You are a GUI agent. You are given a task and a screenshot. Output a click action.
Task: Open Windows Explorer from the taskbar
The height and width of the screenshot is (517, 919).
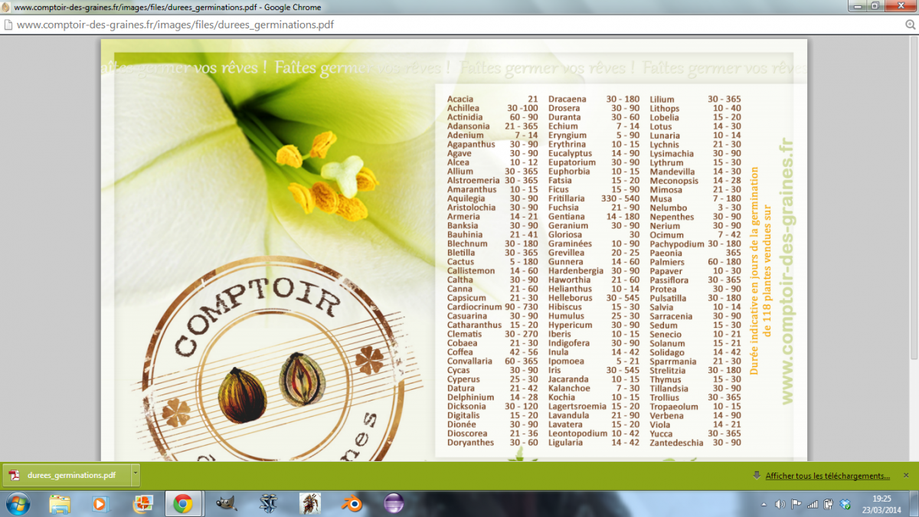point(60,503)
